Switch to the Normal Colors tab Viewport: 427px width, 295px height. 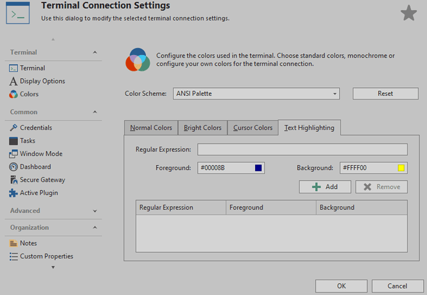point(151,128)
